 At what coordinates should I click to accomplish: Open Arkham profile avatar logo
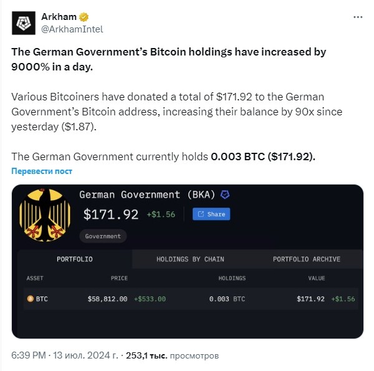(24, 23)
